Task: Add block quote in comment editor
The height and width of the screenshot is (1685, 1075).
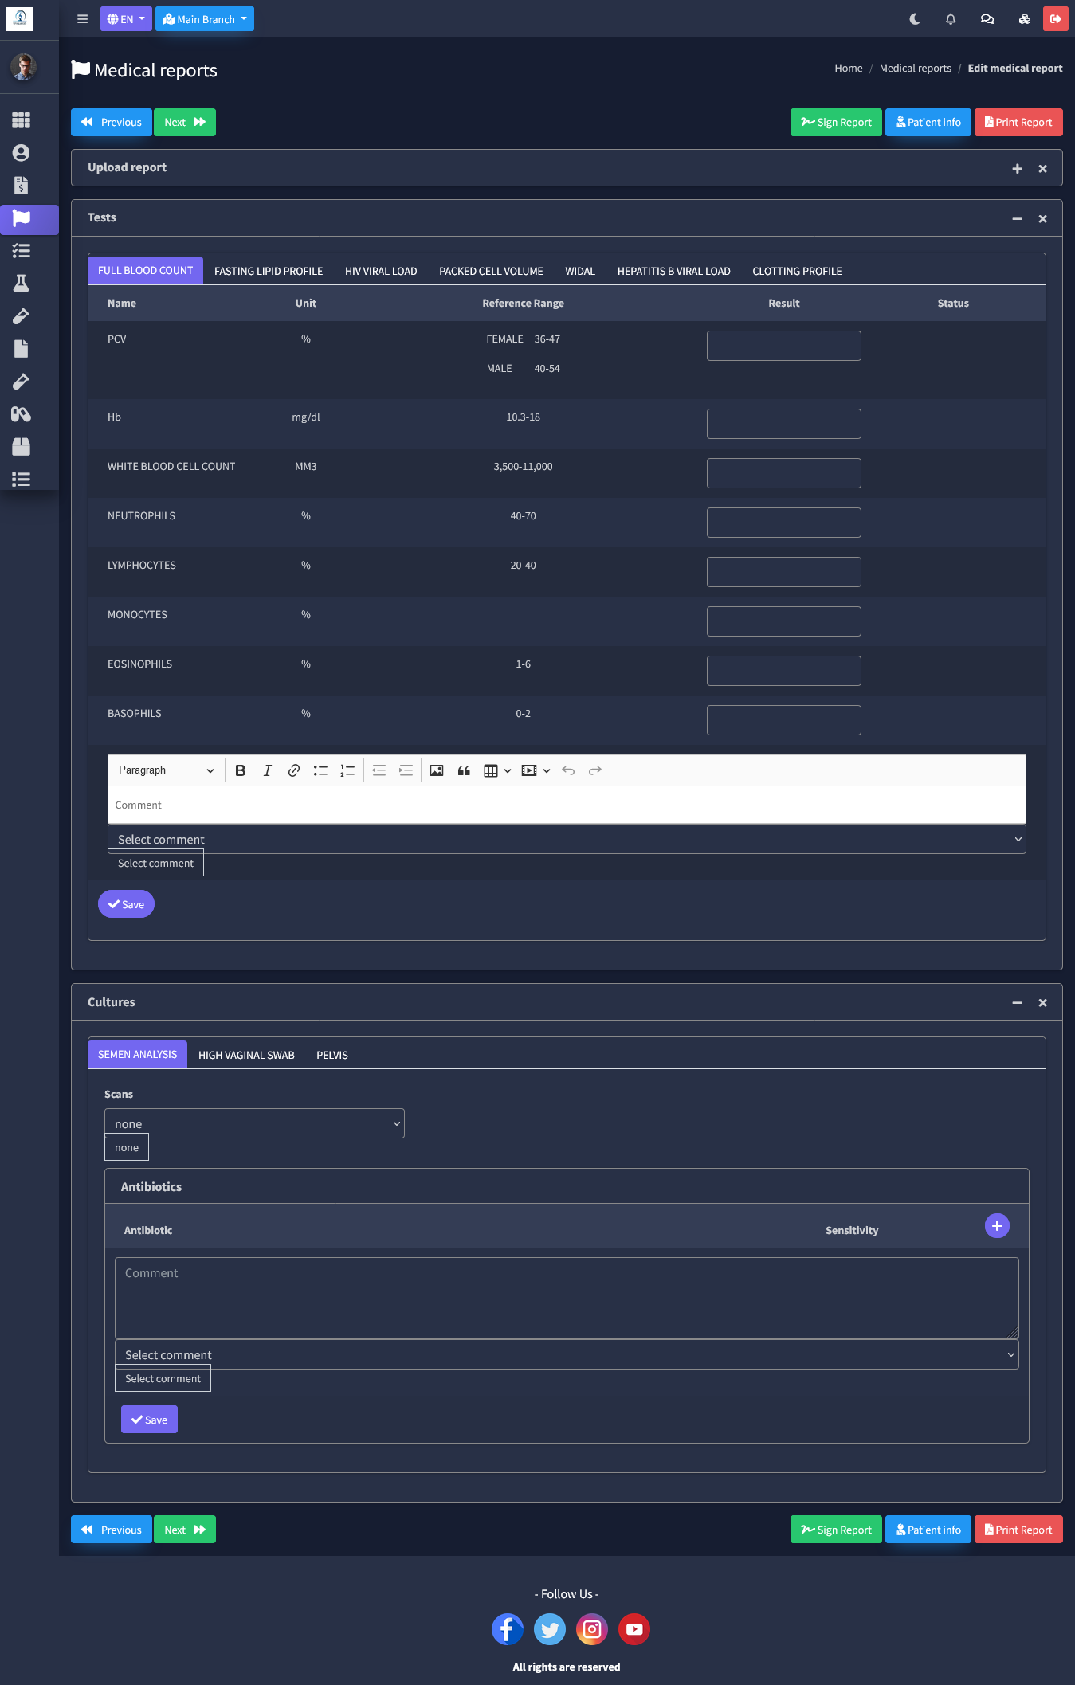Action: (464, 770)
